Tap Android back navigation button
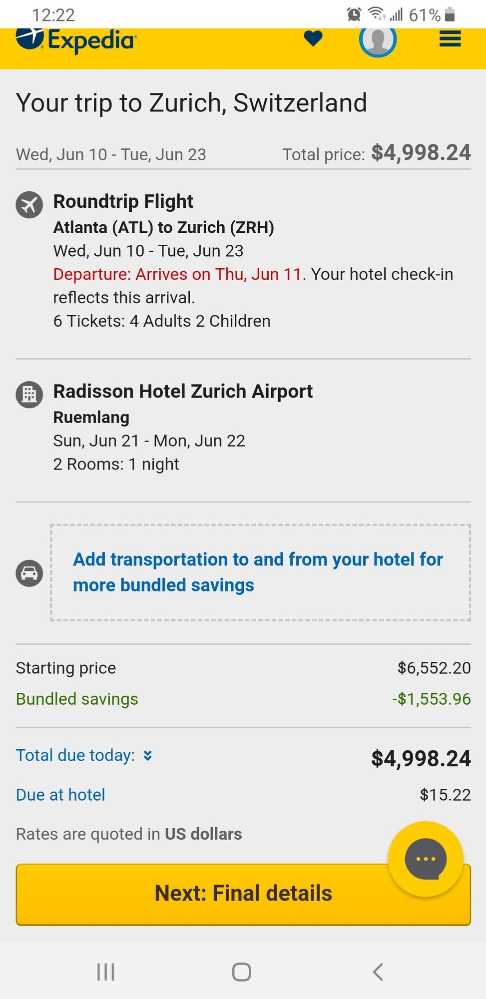 pos(378,972)
